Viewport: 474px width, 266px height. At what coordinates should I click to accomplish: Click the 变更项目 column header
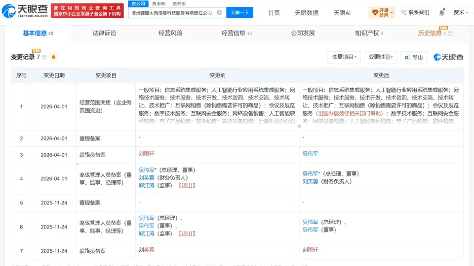click(106, 75)
